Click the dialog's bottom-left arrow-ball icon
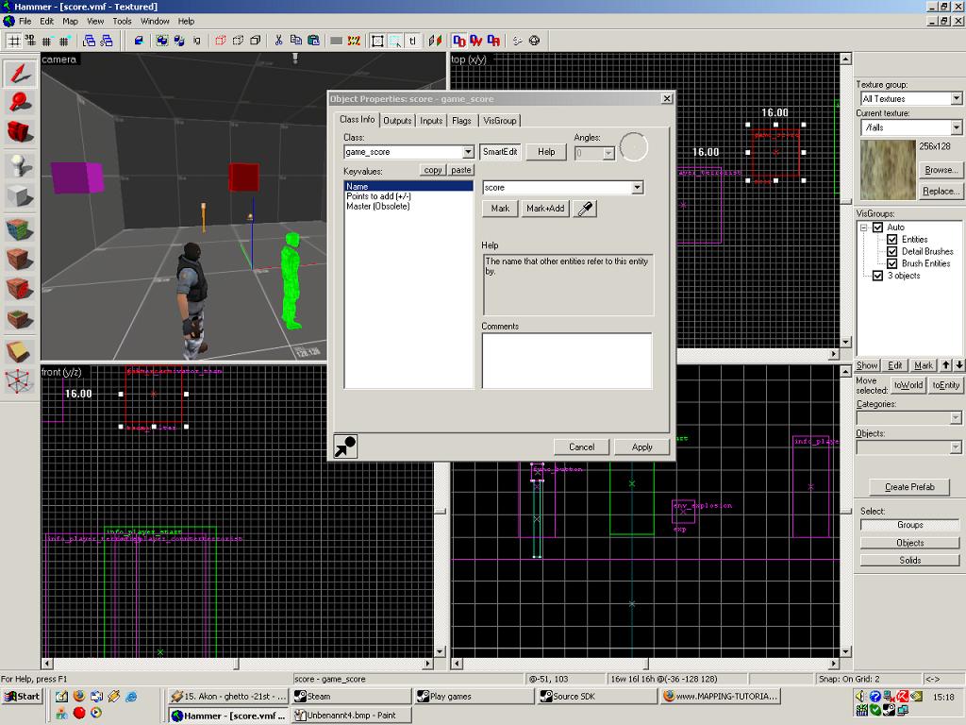The image size is (966, 725). click(x=345, y=446)
